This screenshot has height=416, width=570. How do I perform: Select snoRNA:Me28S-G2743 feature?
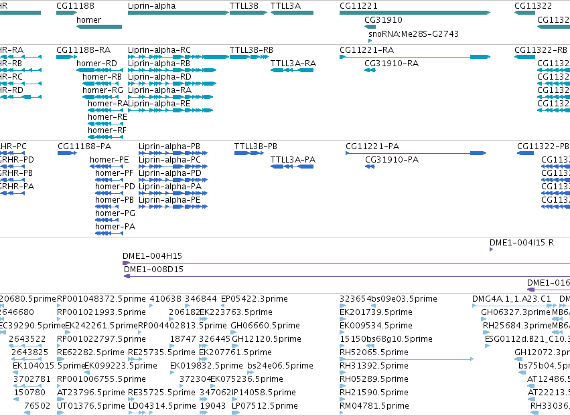(370, 41)
